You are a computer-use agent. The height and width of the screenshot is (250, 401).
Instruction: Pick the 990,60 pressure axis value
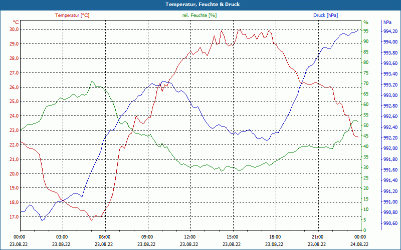click(391, 223)
